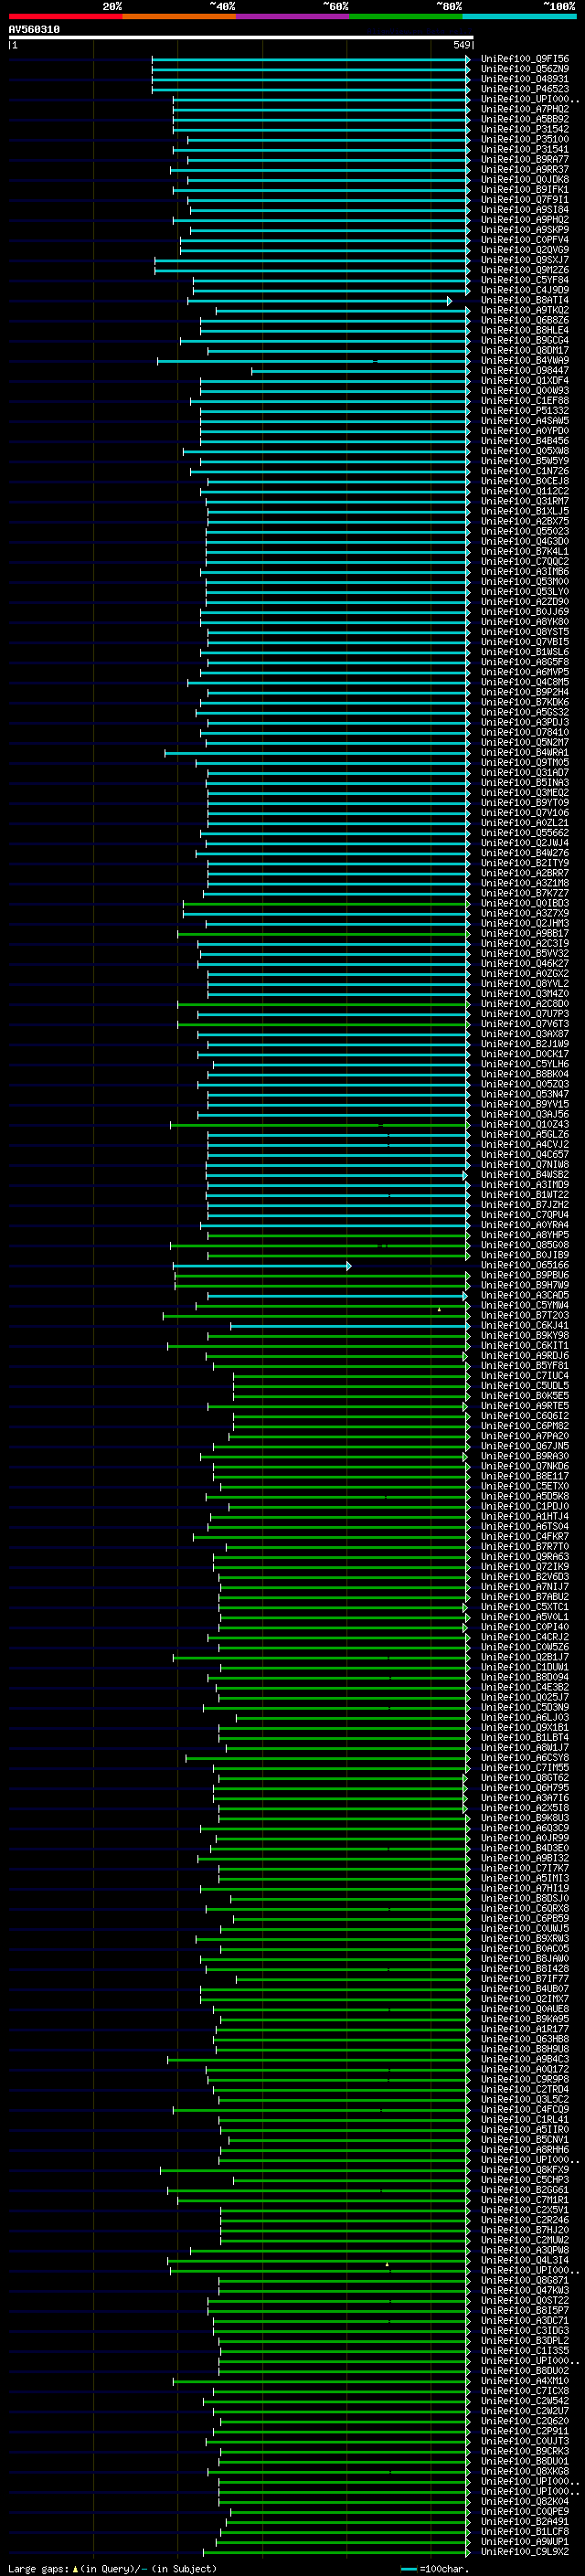Image resolution: width=585 pixels, height=2576 pixels.
Task: Click the arrowhead ending O65166 alignment
Action: tap(349, 1267)
